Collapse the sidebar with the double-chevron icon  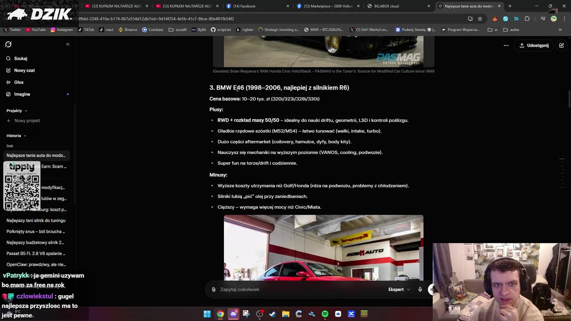coord(68,44)
